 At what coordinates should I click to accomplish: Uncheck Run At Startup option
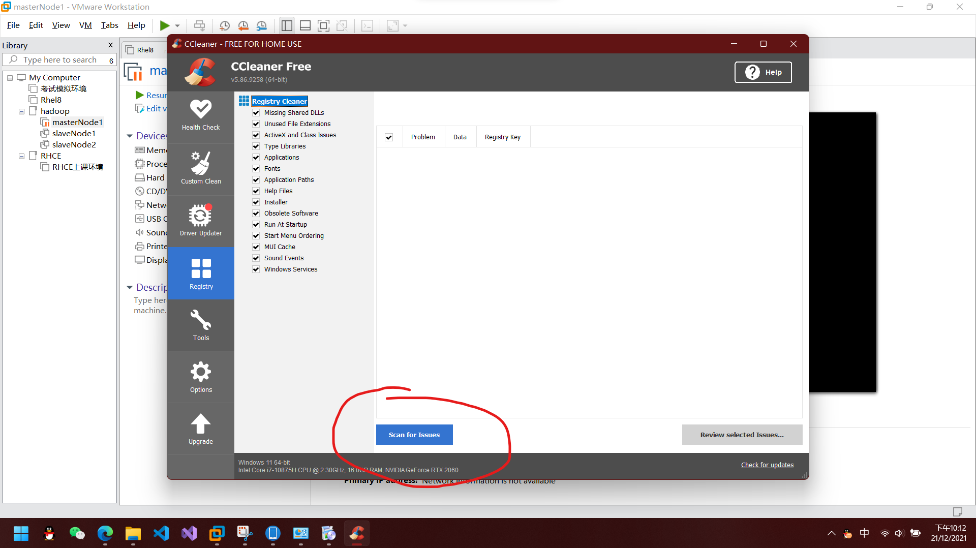[x=256, y=224]
